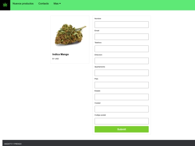195x146 pixels.
Task: Click into the Telefono field
Action: [x=121, y=49]
